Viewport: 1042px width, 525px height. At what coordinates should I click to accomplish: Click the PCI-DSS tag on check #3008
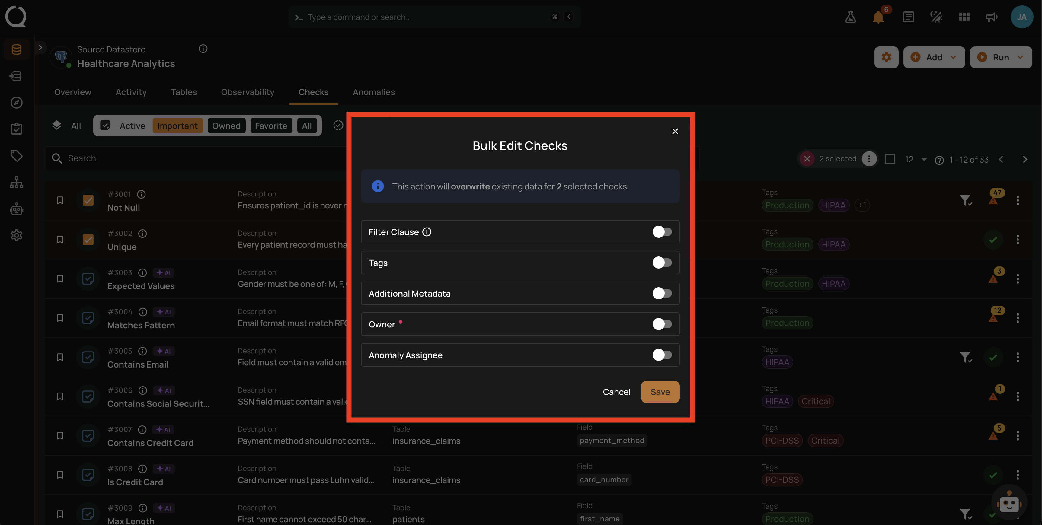click(x=782, y=480)
